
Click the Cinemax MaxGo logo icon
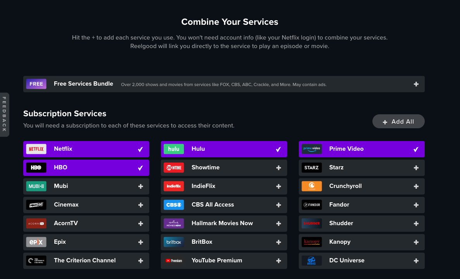36,205
